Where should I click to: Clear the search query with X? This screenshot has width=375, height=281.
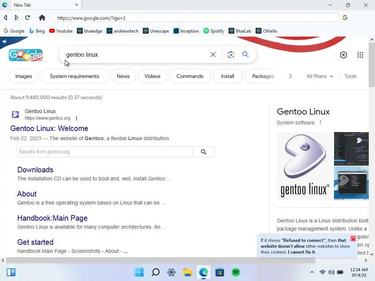213,55
